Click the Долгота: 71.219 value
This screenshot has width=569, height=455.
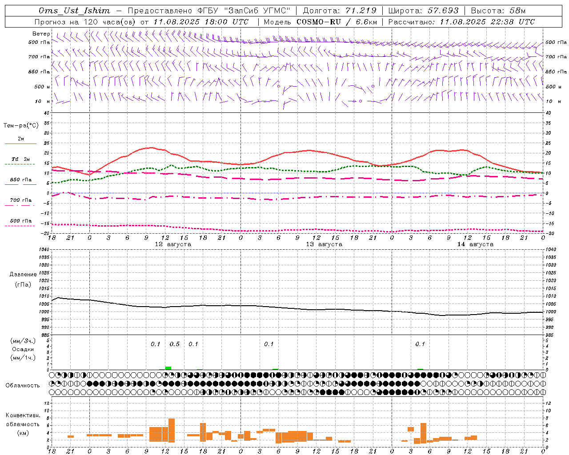click(x=340, y=11)
